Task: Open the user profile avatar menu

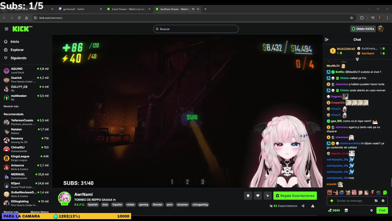Action: point(381,29)
